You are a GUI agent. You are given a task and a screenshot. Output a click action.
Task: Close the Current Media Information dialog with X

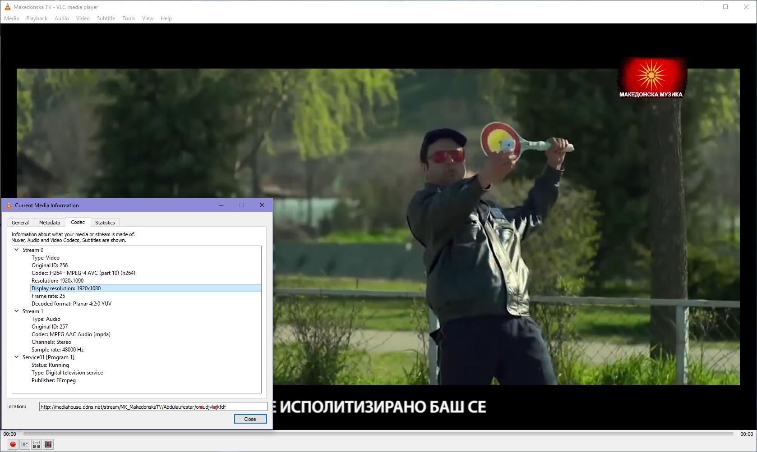tap(262, 205)
